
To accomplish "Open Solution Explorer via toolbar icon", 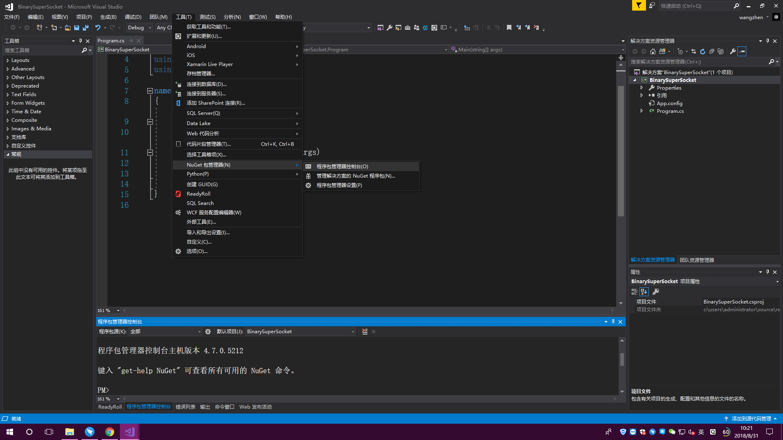I will coord(380,28).
